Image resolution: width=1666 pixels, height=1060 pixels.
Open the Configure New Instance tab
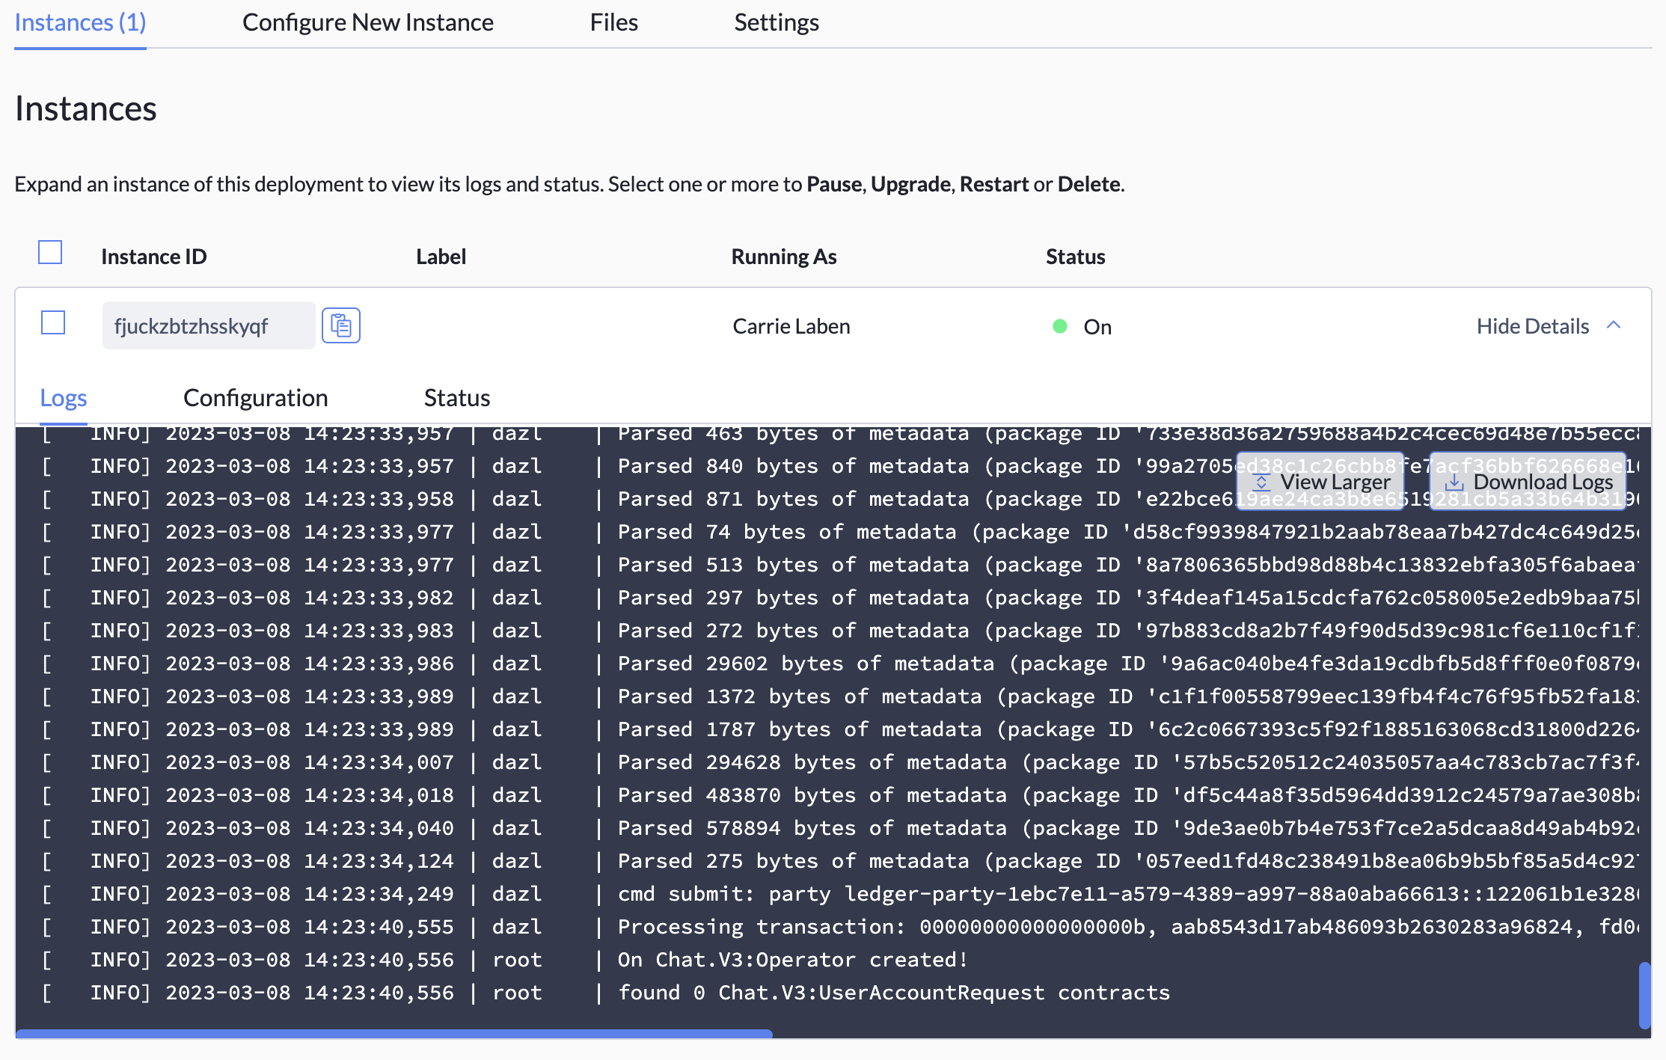tap(367, 22)
